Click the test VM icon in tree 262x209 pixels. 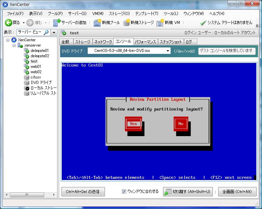27,61
